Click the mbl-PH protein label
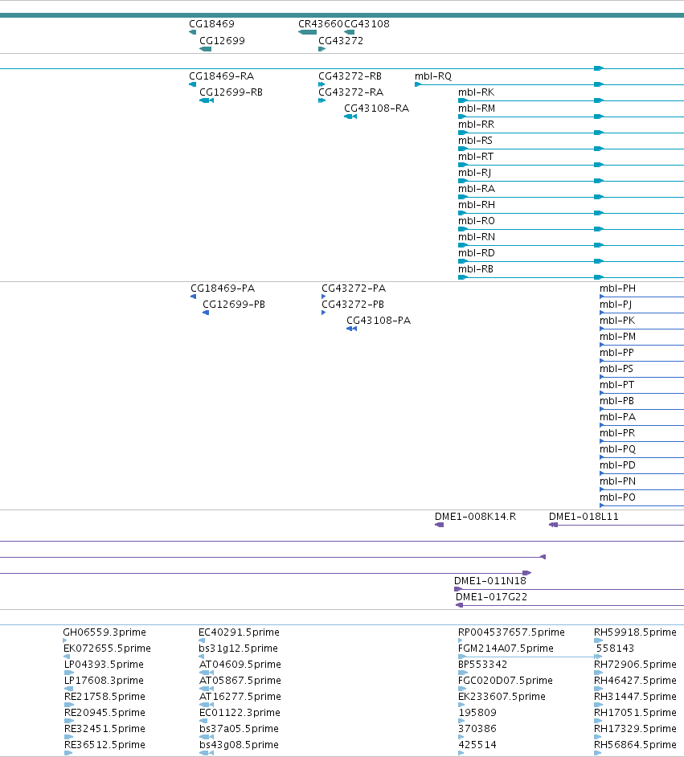 pyautogui.click(x=617, y=288)
